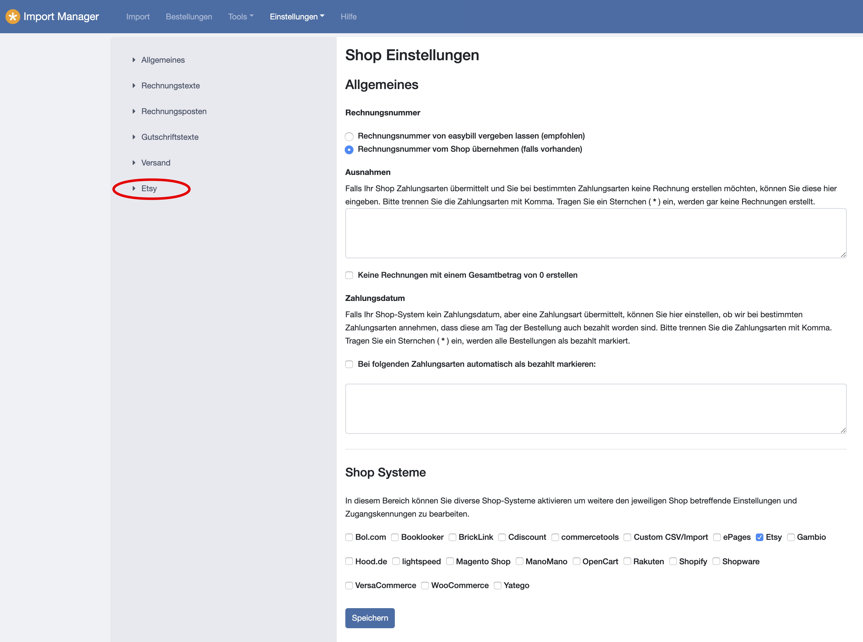Select Rechnungsnummer von easybill vergeben lassen
The width and height of the screenshot is (863, 642).
349,136
